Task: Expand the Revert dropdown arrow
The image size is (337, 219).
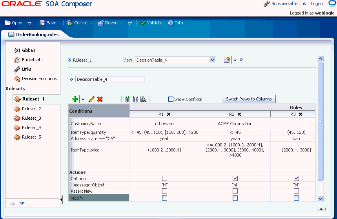Action: click(x=129, y=23)
